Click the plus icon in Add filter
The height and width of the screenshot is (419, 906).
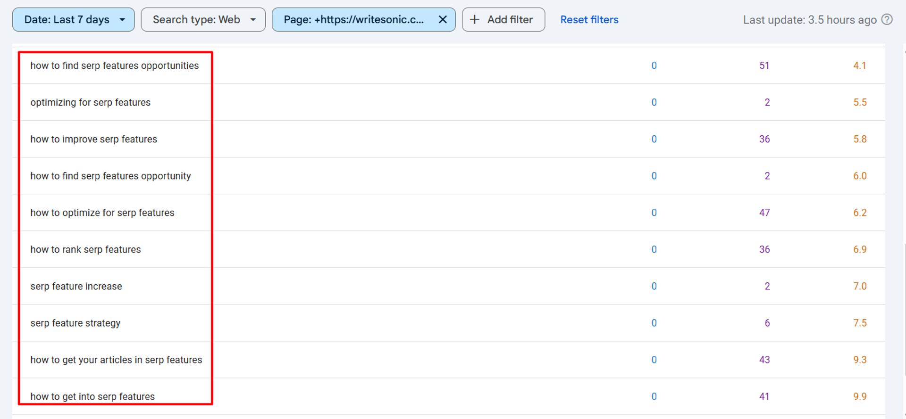[x=475, y=20]
